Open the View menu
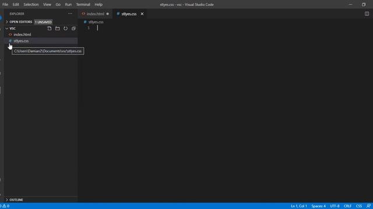 [x=47, y=5]
